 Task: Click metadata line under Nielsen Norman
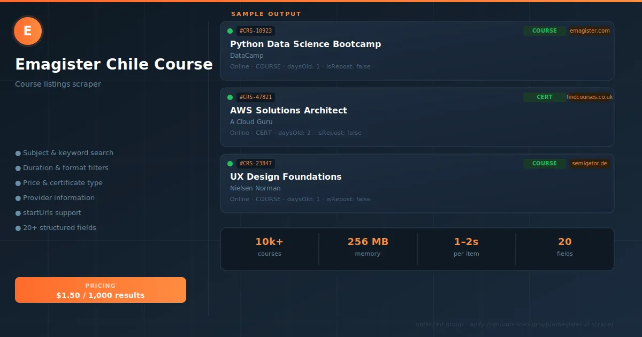300,199
